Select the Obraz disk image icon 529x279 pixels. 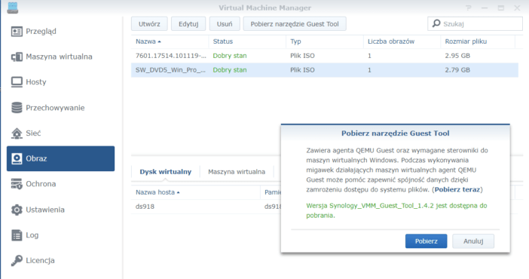click(17, 158)
